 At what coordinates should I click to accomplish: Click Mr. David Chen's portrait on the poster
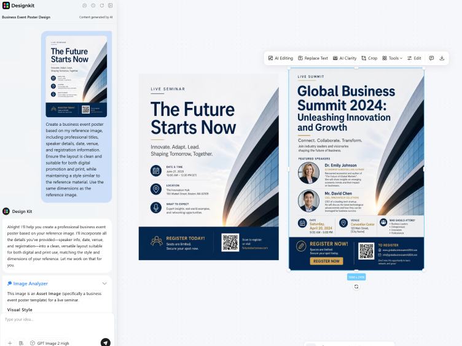(308, 201)
